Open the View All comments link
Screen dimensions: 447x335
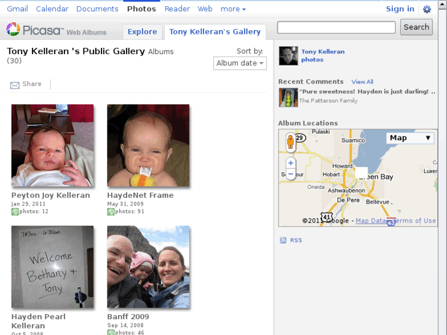click(x=362, y=82)
